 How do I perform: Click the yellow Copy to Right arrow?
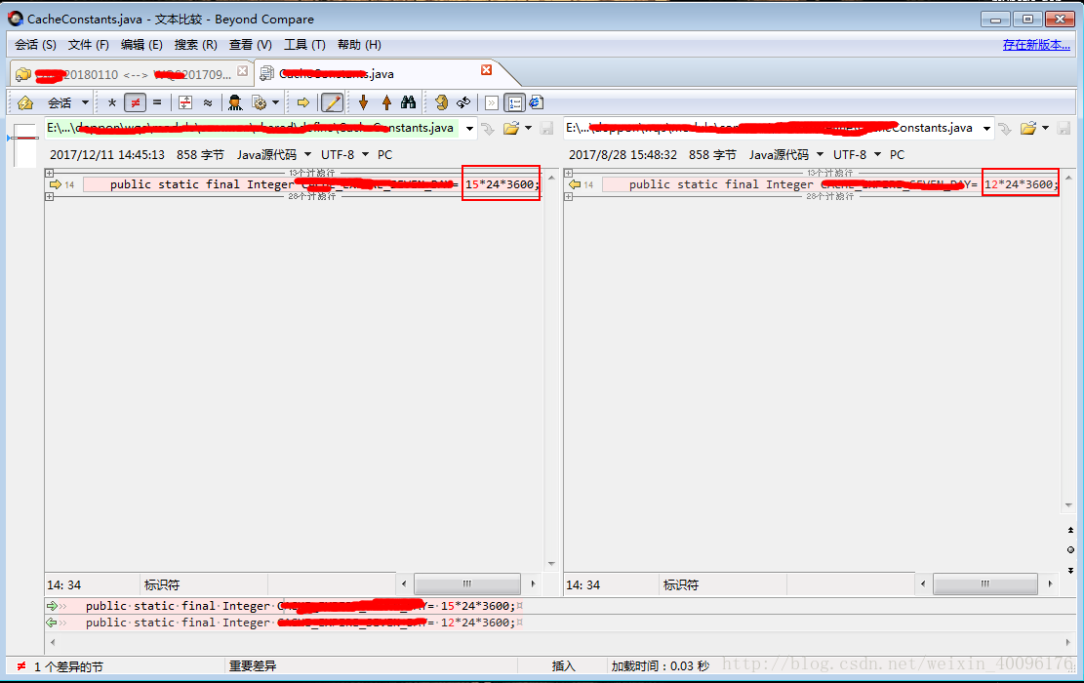click(x=302, y=103)
